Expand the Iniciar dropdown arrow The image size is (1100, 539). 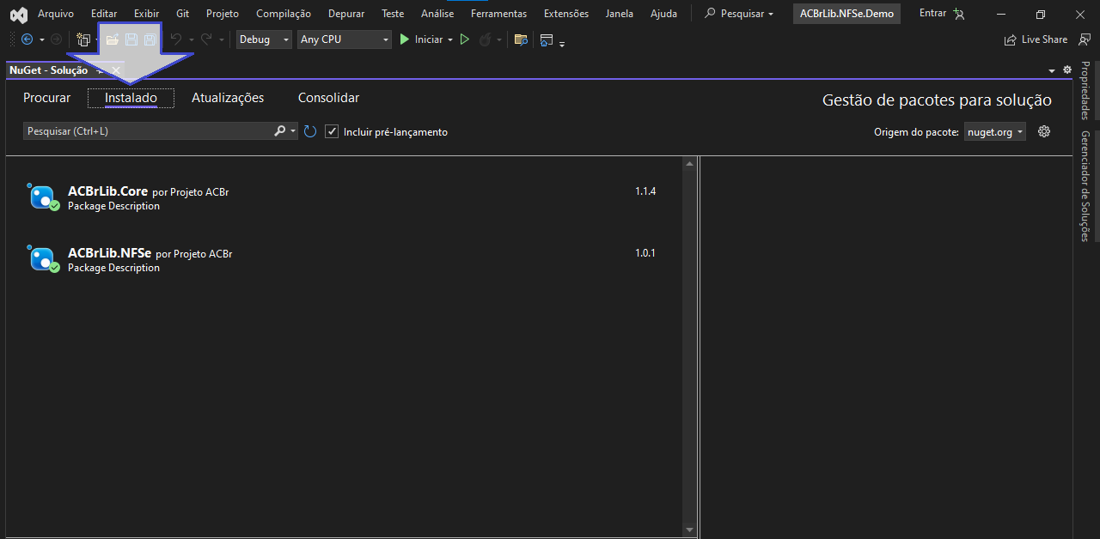[x=450, y=39]
